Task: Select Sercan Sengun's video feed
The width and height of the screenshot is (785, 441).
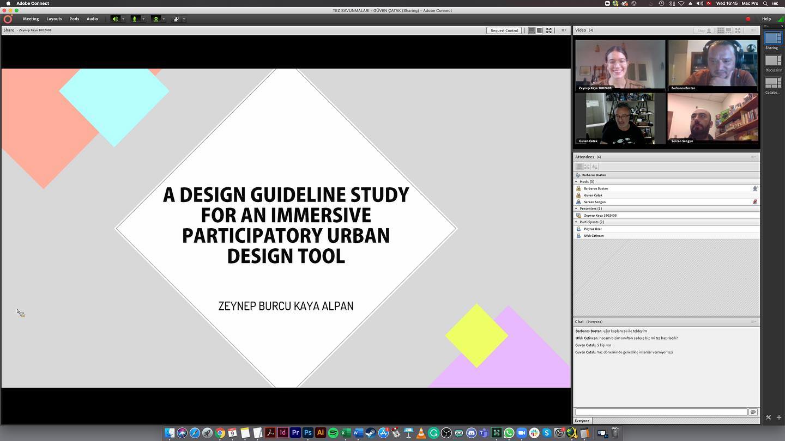Action: pyautogui.click(x=712, y=118)
